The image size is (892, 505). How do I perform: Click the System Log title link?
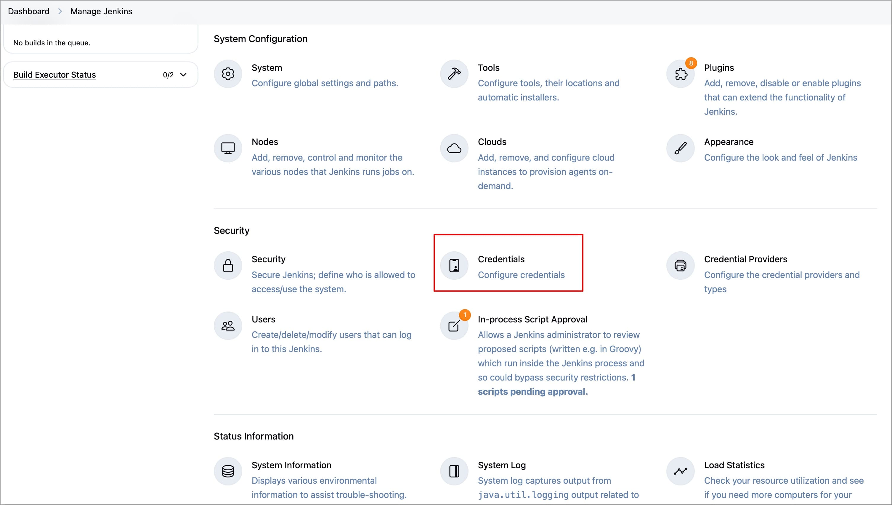501,465
